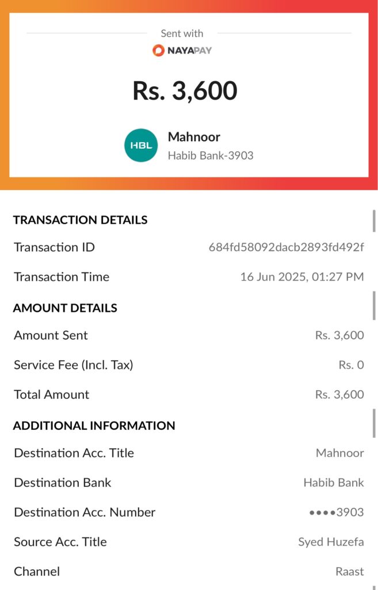This screenshot has height=590, width=378.
Task: Click the AMOUNT DETAILS section heading
Action: point(65,308)
